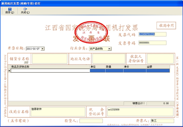183x127 pixels.
Task: Click the 开票人 field showing 张三
Action: (x=162, y=121)
